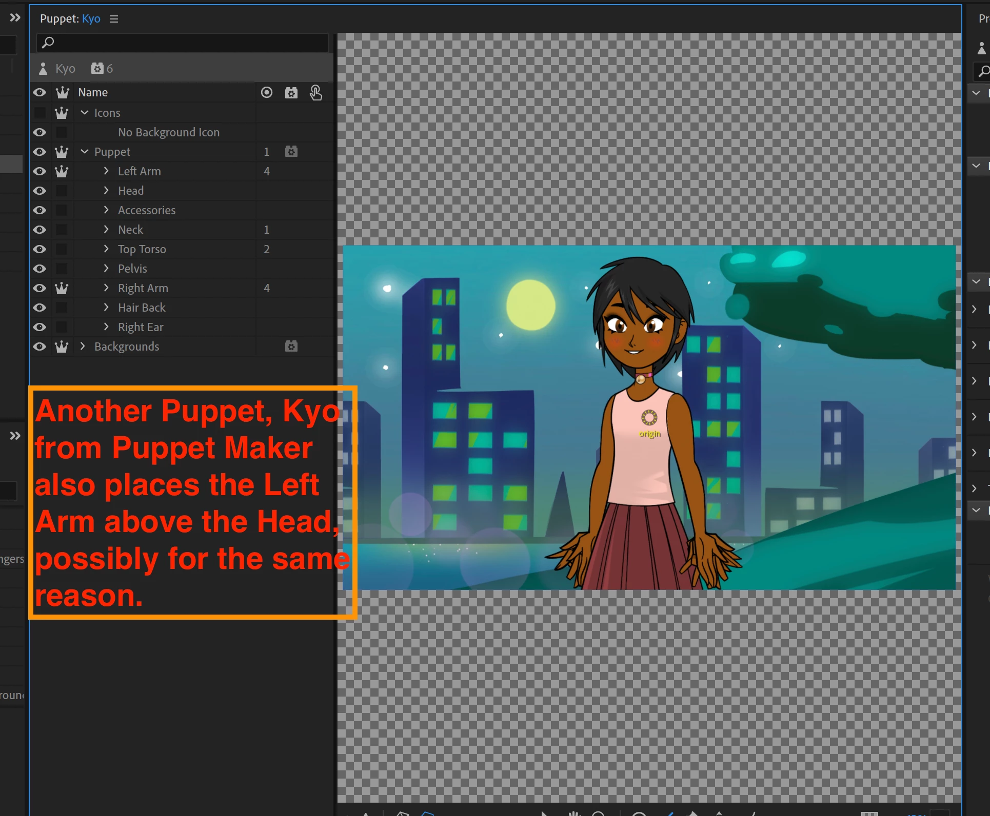Click behavior icon on Backgrounds row

coord(291,346)
